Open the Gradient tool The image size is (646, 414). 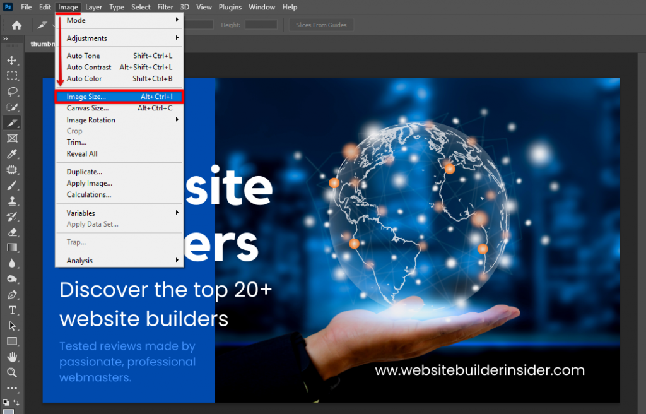coord(10,247)
